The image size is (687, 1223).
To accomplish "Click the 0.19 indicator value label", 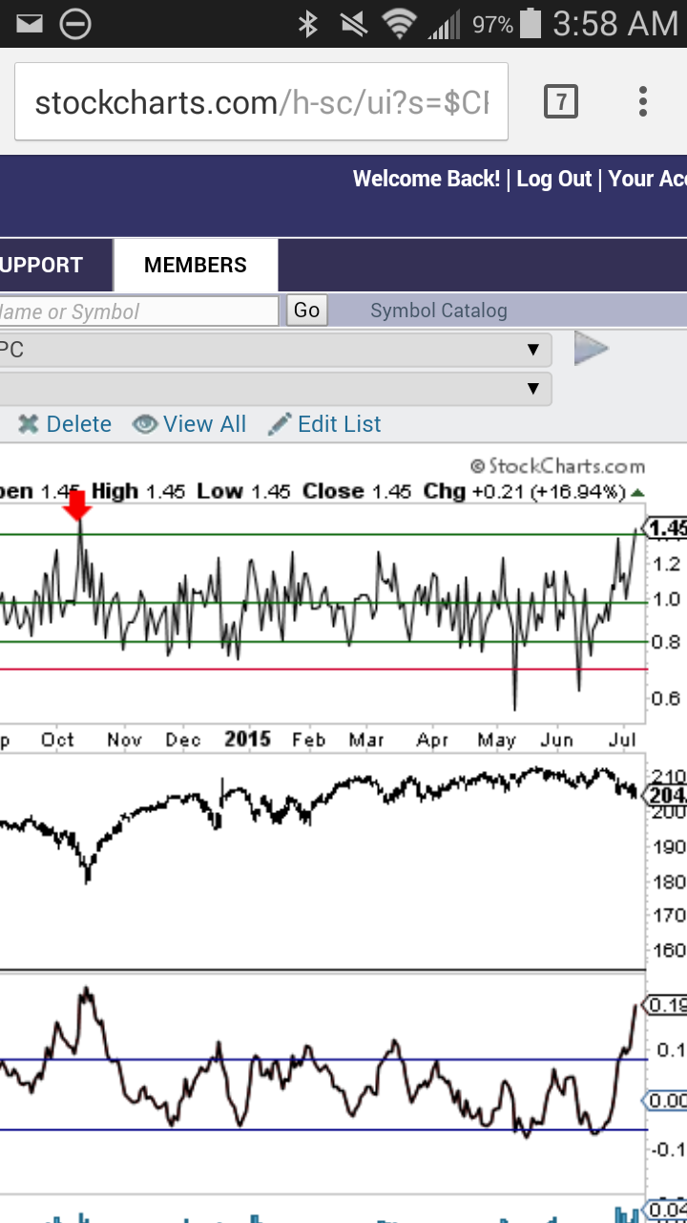I will point(667,1005).
